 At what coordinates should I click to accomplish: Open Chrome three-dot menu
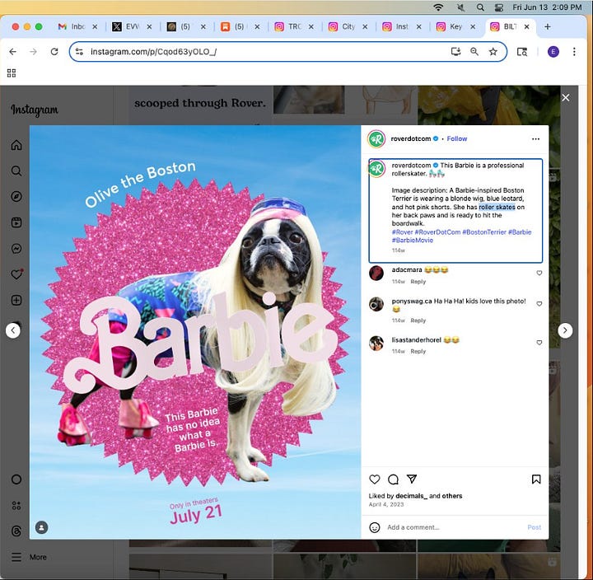tap(574, 51)
